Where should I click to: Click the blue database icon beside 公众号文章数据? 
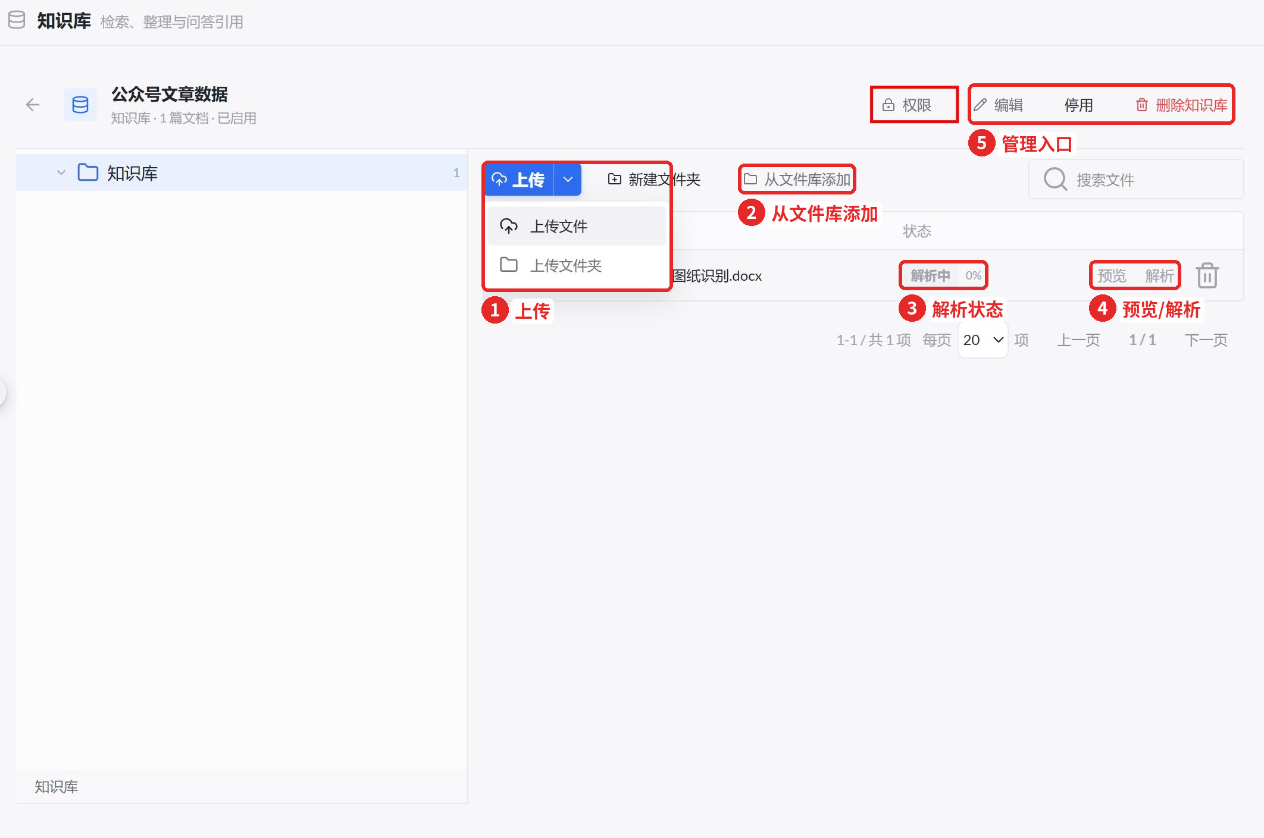[80, 105]
